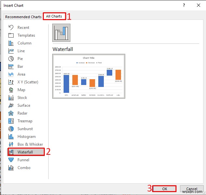Choose the Treemap chart type label
206x195 pixels.
[25, 121]
